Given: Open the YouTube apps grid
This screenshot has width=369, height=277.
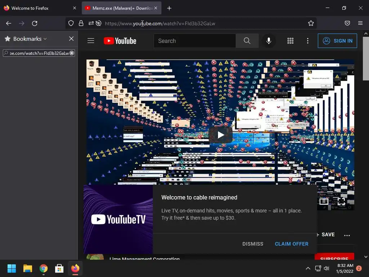Looking at the screenshot, I should 290,41.
